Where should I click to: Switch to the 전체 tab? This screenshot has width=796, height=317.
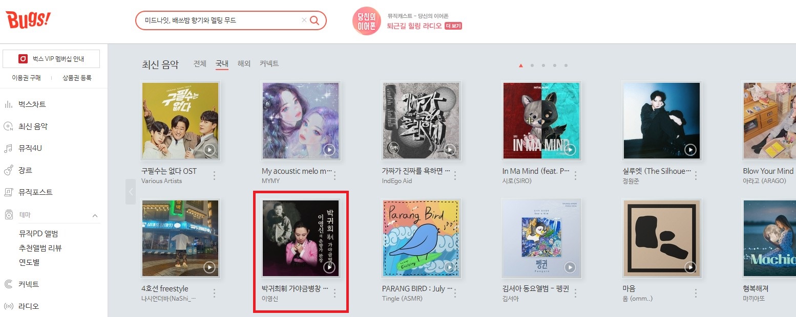(x=200, y=64)
